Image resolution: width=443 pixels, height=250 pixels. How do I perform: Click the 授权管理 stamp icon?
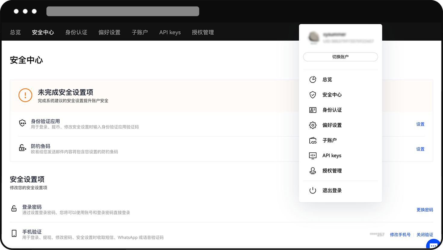313,170
